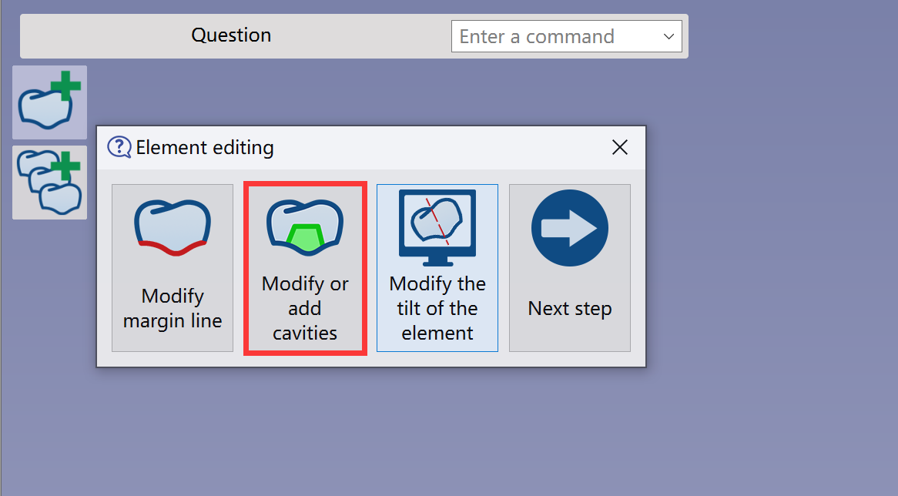Expand the Enter a command dropdown arrow
The image size is (898, 496).
(x=668, y=37)
